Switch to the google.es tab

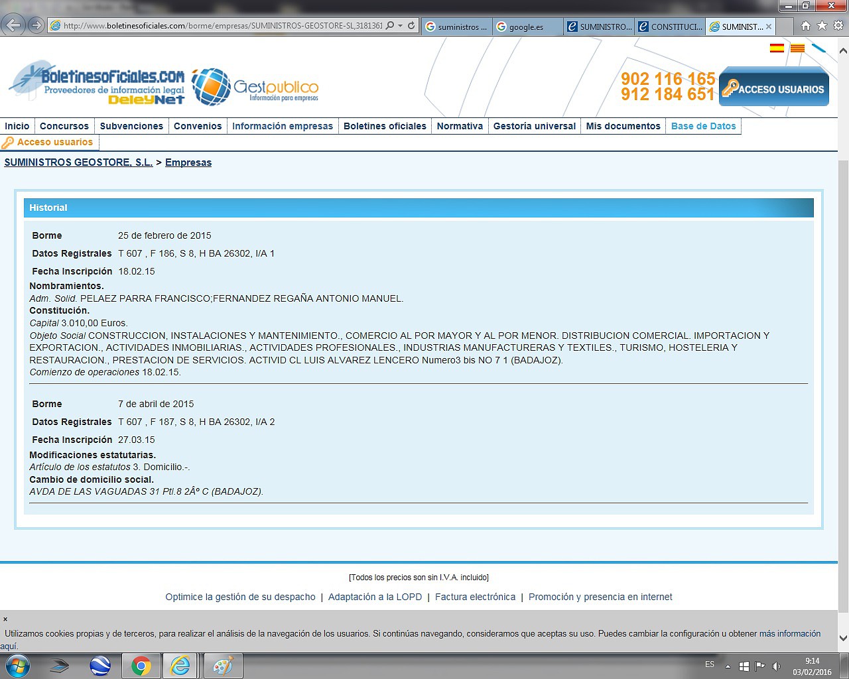click(527, 27)
